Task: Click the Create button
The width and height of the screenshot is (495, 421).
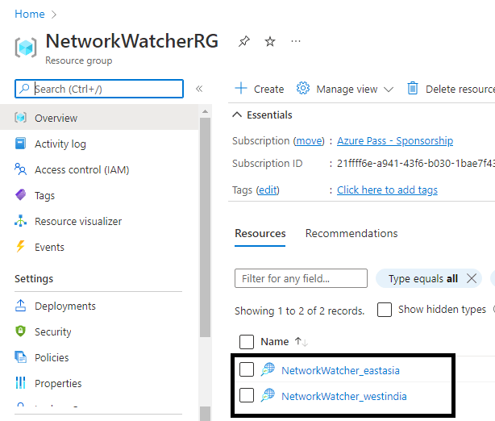Action: click(260, 89)
